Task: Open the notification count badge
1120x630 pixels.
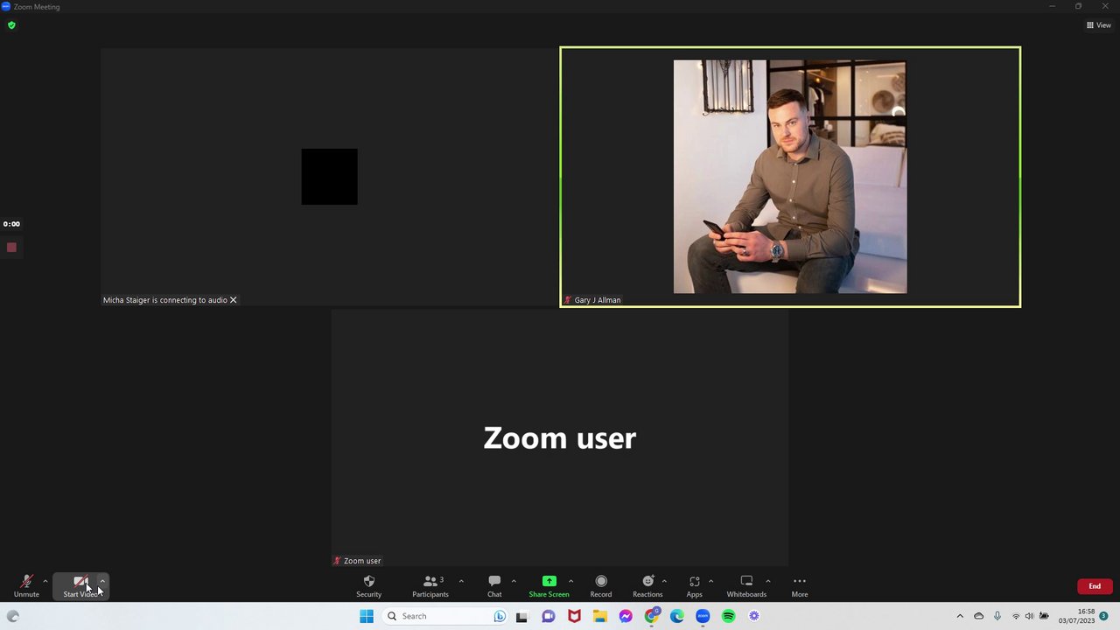Action: coord(1103,616)
